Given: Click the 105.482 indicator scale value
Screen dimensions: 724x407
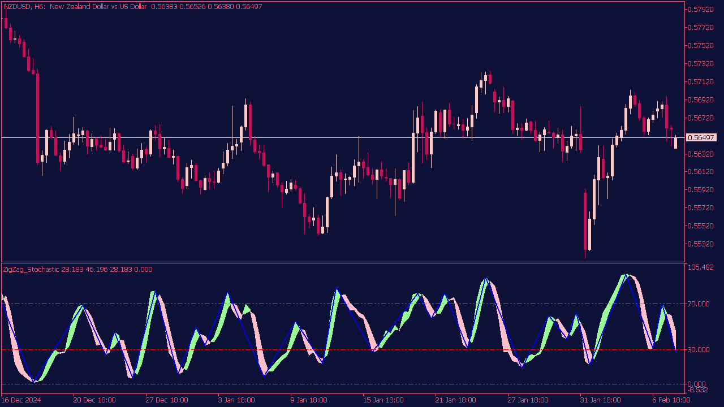Looking at the screenshot, I should pyautogui.click(x=701, y=267).
